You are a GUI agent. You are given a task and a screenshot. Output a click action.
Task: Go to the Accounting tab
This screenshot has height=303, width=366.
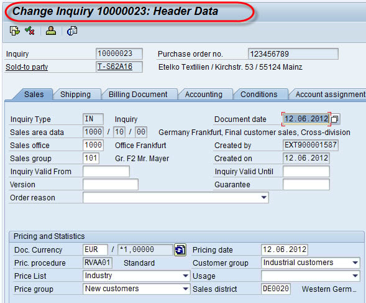coord(204,95)
